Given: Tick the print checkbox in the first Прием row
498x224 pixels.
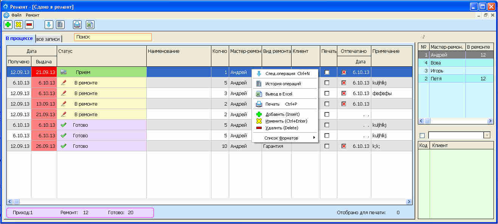Looking at the screenshot, I should point(327,72).
